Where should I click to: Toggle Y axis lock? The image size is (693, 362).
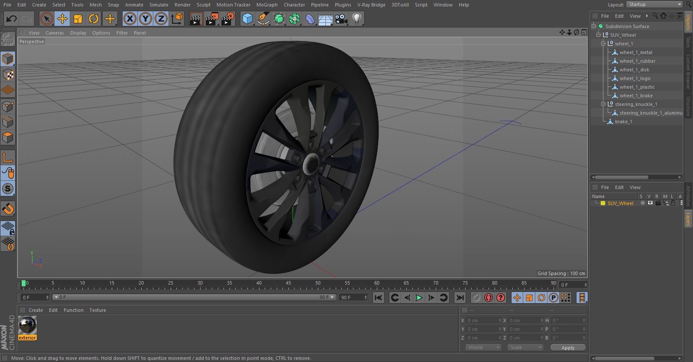(x=146, y=19)
